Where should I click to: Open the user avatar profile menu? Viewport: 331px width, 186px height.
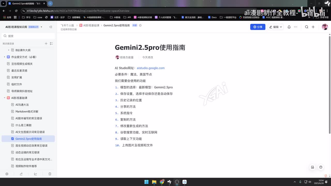[325, 27]
